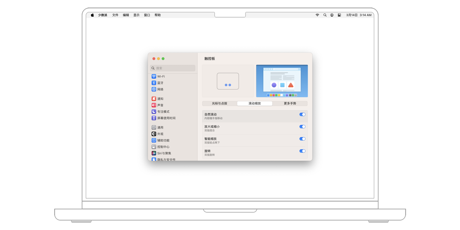Open the Apple menu
This screenshot has height=230, width=460.
pos(92,15)
